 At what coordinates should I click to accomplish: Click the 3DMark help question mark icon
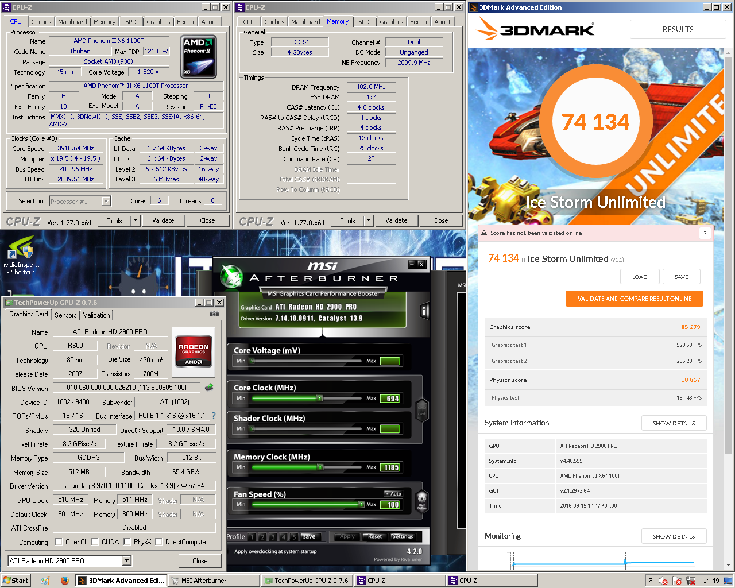tap(705, 233)
